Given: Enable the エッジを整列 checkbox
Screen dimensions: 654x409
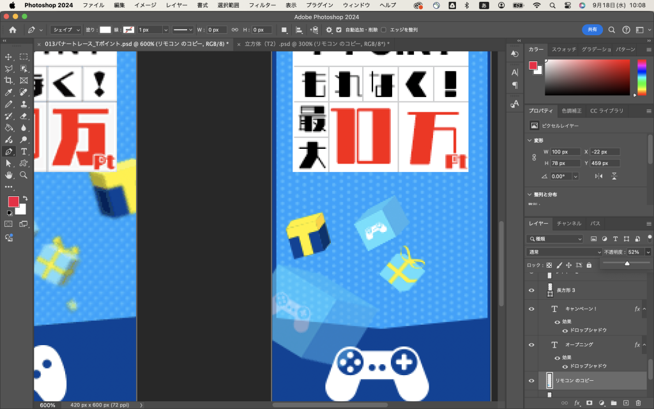Looking at the screenshot, I should [383, 30].
